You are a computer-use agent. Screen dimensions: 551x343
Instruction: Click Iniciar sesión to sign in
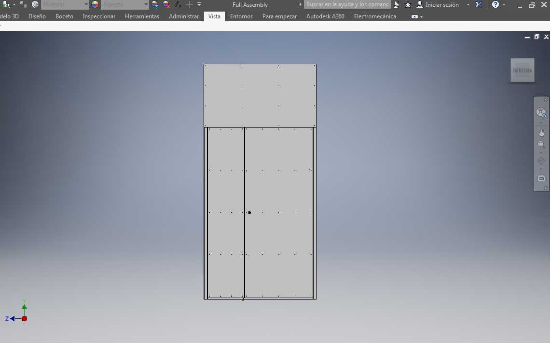point(442,4)
